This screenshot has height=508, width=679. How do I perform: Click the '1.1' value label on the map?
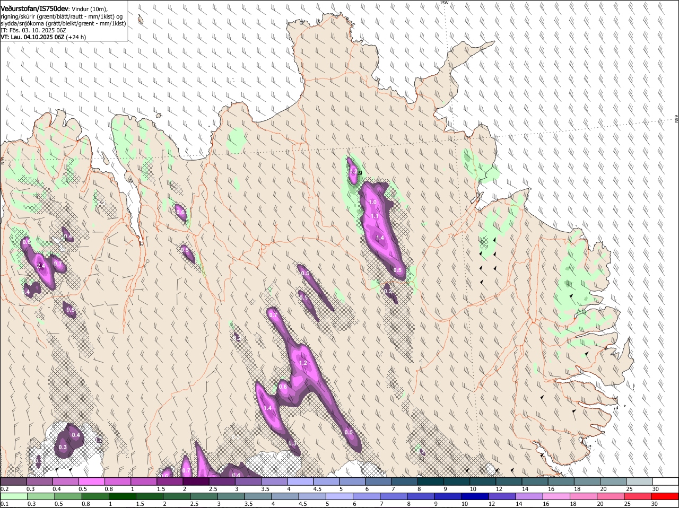[x=375, y=216]
